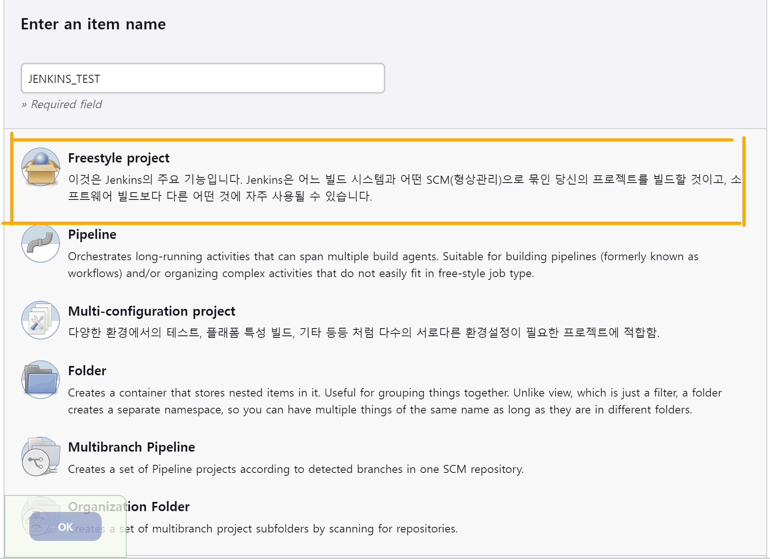This screenshot has height=559, width=770.
Task: Choose Multi-configuration project title
Action: tap(152, 311)
